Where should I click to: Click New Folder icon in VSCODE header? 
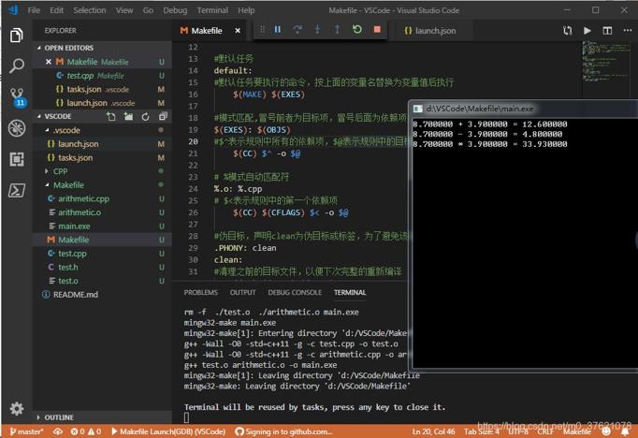[x=128, y=116]
